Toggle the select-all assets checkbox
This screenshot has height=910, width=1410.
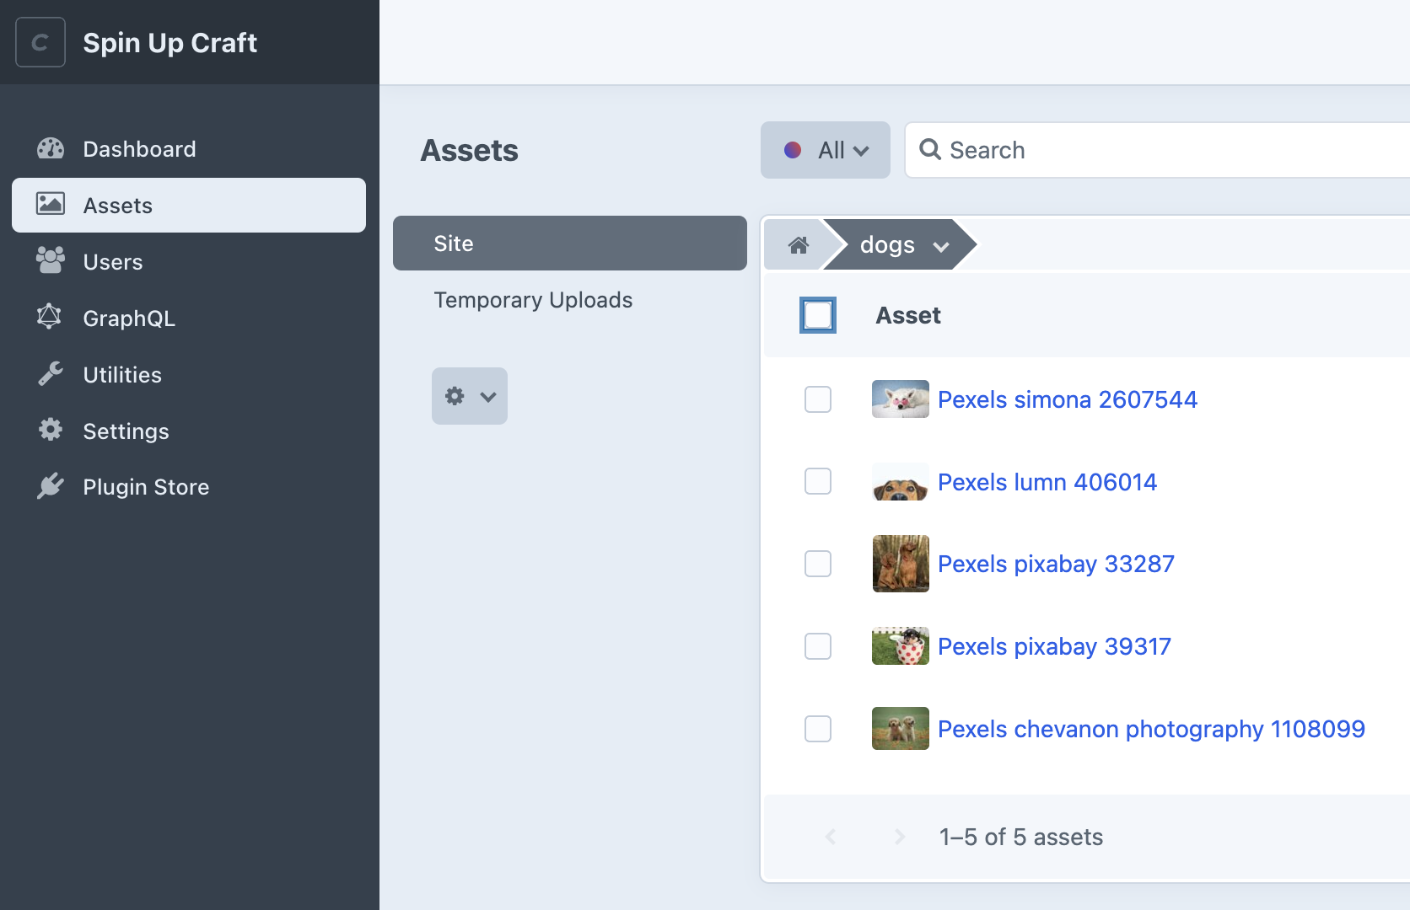[x=817, y=315]
